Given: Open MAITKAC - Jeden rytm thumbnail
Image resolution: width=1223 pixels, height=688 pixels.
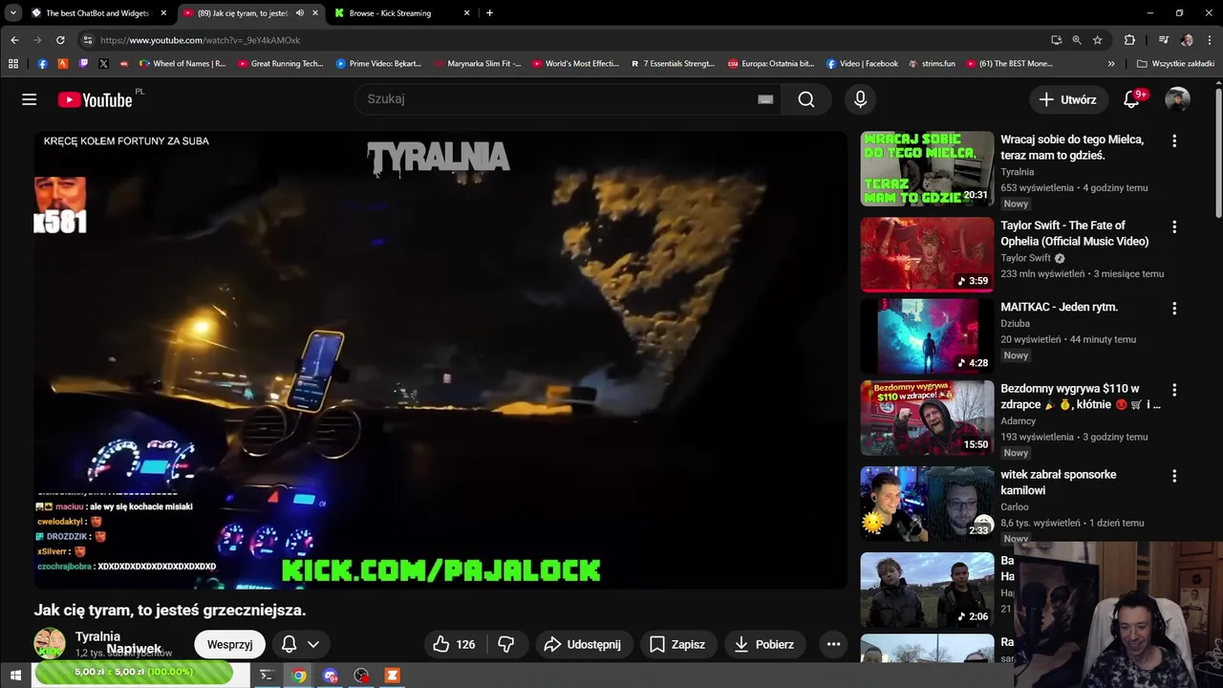Looking at the screenshot, I should click(927, 335).
